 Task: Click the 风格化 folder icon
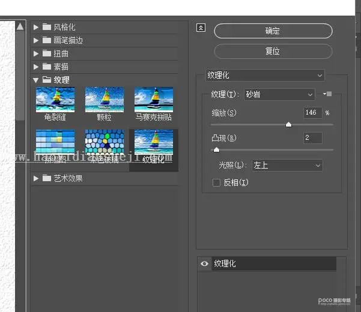tap(47, 27)
